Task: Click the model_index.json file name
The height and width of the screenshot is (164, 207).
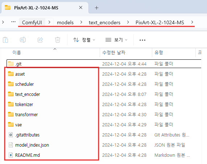Action: pos(32,145)
